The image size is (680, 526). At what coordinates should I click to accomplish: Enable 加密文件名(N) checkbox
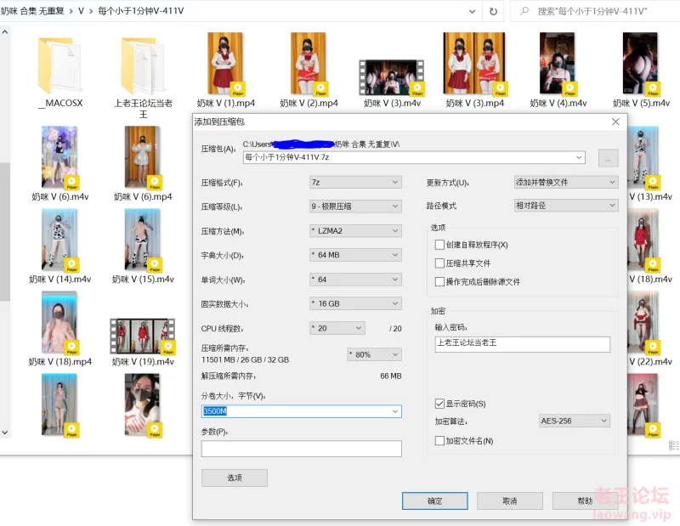click(439, 441)
